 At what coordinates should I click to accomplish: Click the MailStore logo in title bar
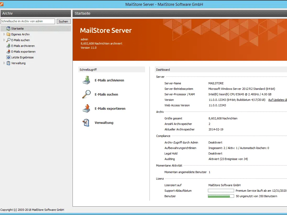2,4
